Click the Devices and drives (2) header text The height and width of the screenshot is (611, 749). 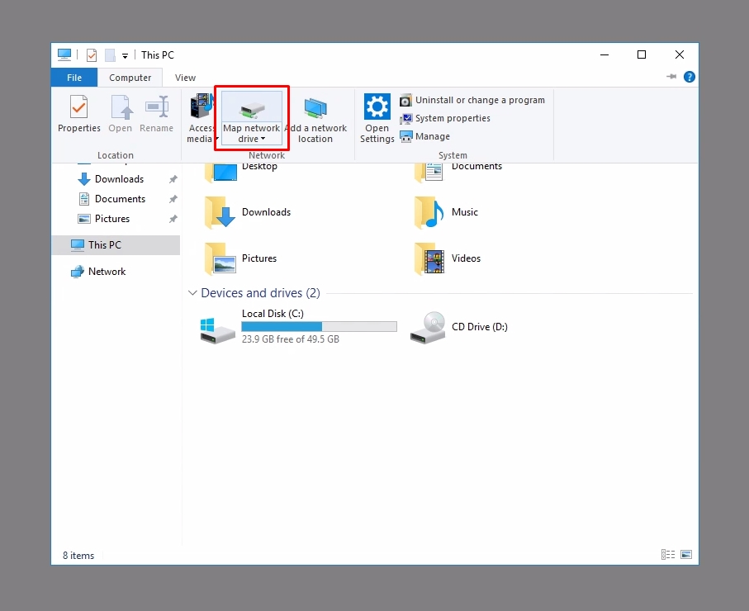pos(260,293)
